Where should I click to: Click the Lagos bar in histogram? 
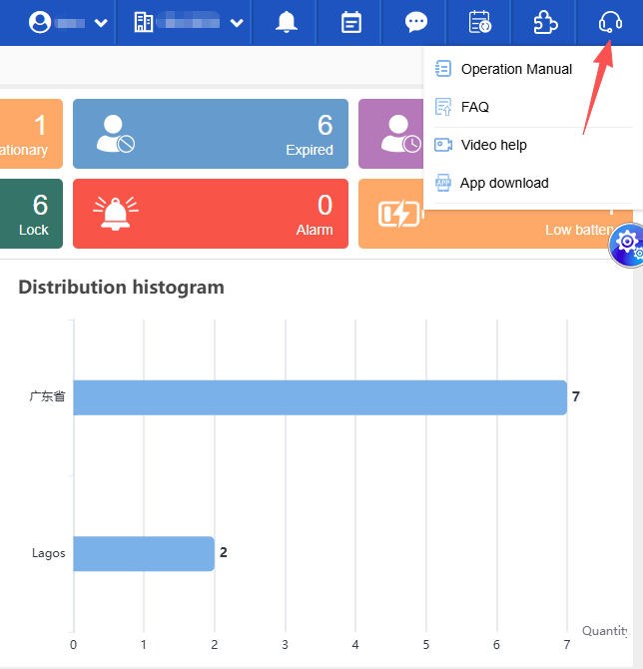pyautogui.click(x=144, y=553)
